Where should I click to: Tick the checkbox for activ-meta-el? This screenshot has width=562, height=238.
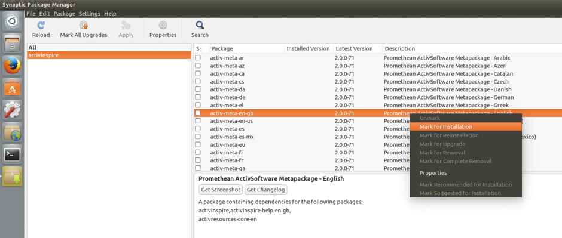click(197, 105)
